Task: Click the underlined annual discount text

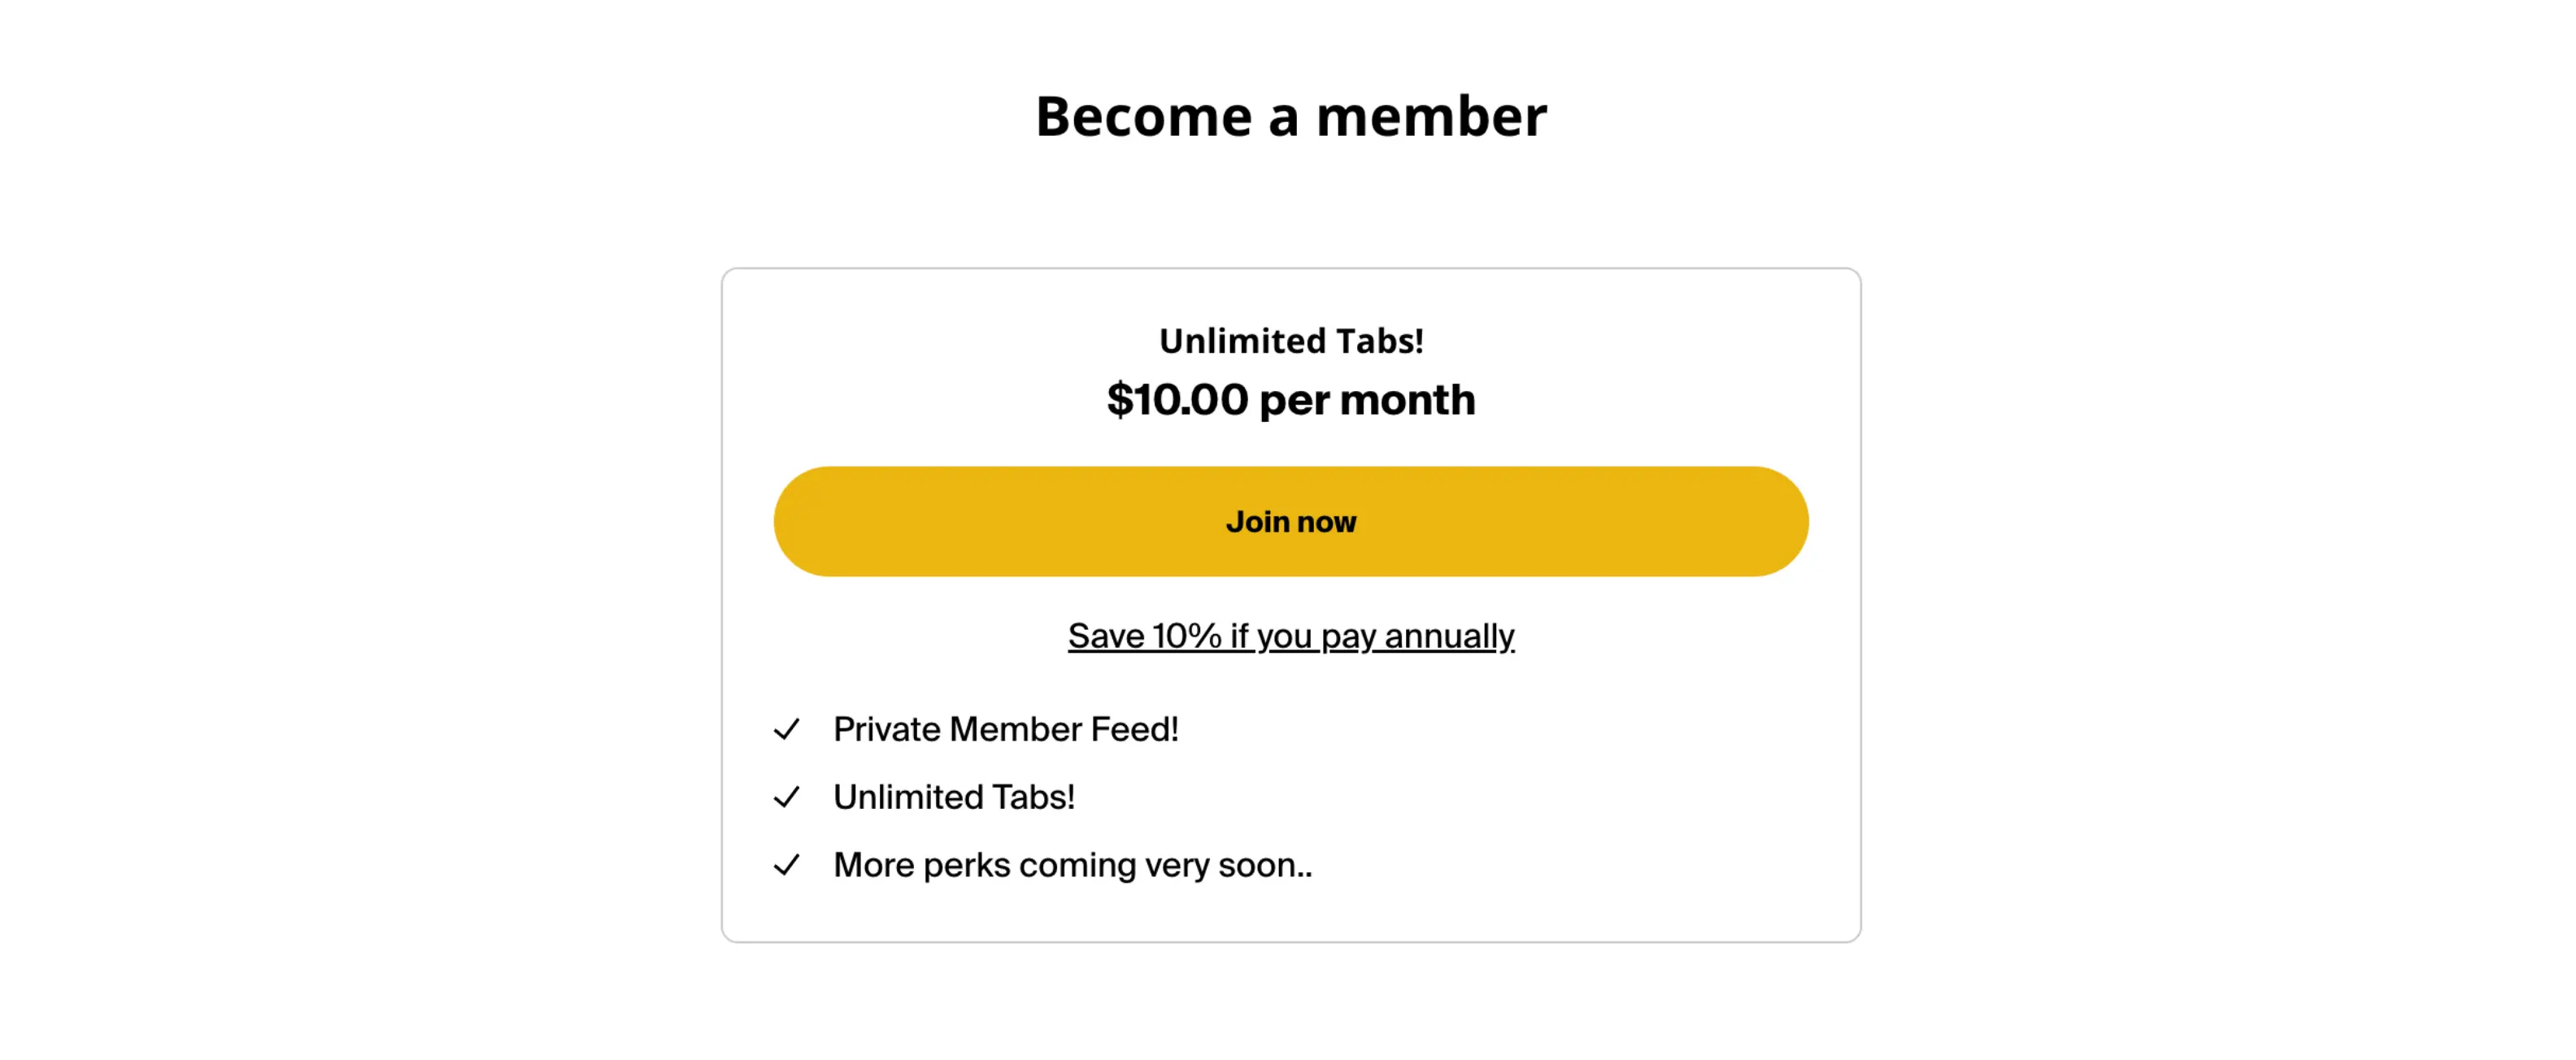Action: pos(1291,635)
